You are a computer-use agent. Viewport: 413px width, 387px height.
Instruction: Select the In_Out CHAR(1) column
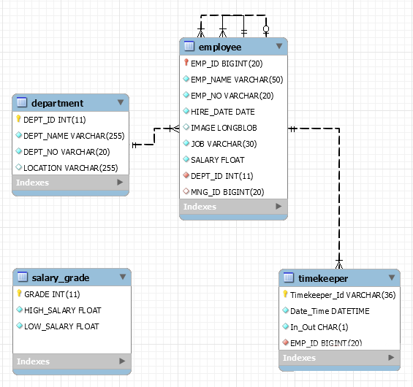click(339, 327)
